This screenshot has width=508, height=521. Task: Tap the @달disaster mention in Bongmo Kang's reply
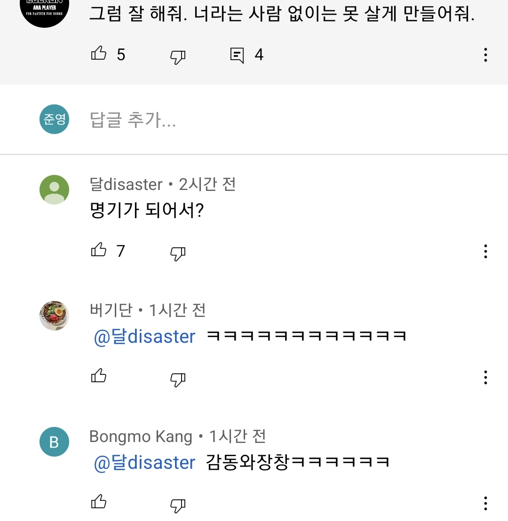point(144,463)
